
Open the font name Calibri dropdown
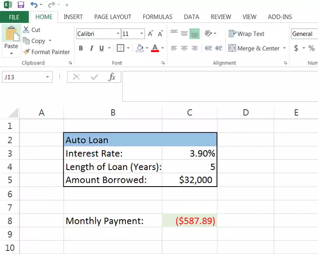coord(118,34)
